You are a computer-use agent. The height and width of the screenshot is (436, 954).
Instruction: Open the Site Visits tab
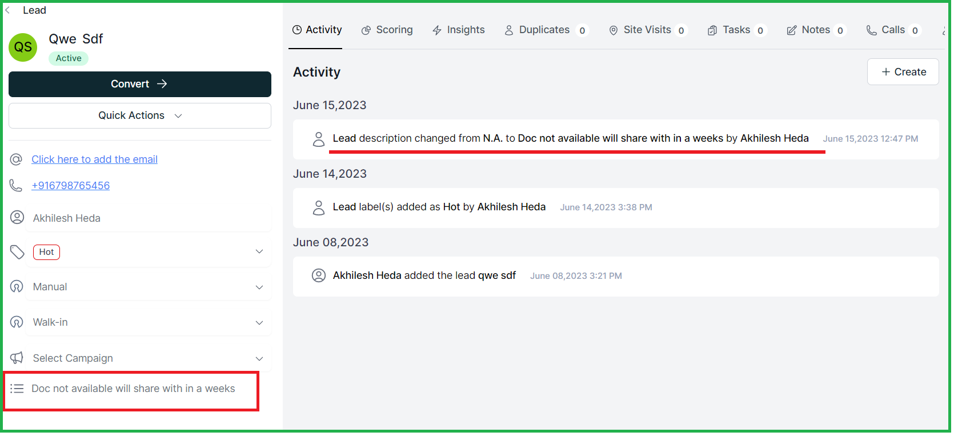coord(648,30)
